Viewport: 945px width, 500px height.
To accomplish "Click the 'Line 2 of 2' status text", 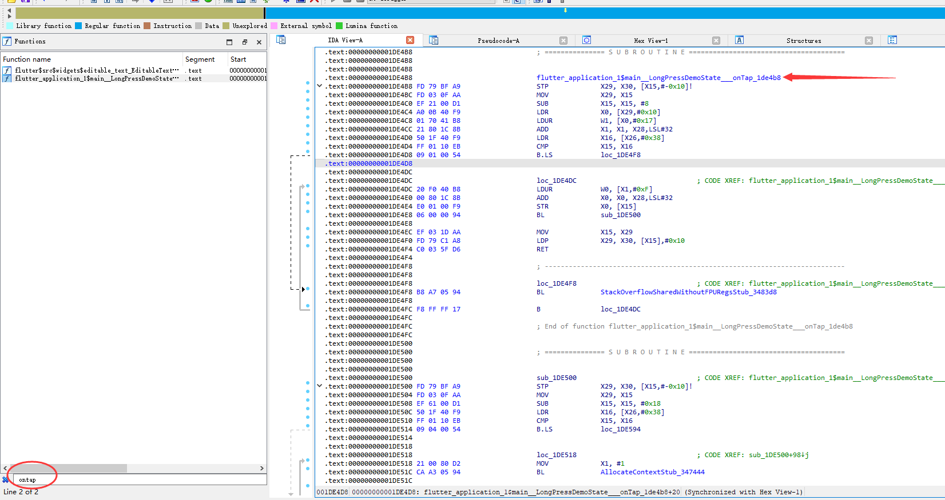I will (21, 492).
